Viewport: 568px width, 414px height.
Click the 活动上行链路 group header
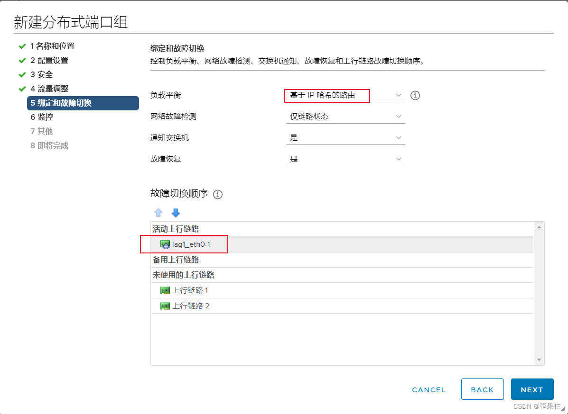click(x=342, y=229)
